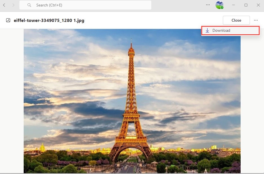Close the Teams window
Viewport: 264px width, 174px height.
[x=258, y=5]
